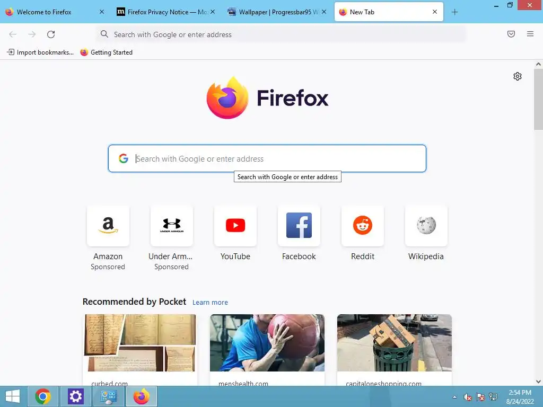Close the Wallpaper Progressbar95 tab

pyautogui.click(x=324, y=12)
